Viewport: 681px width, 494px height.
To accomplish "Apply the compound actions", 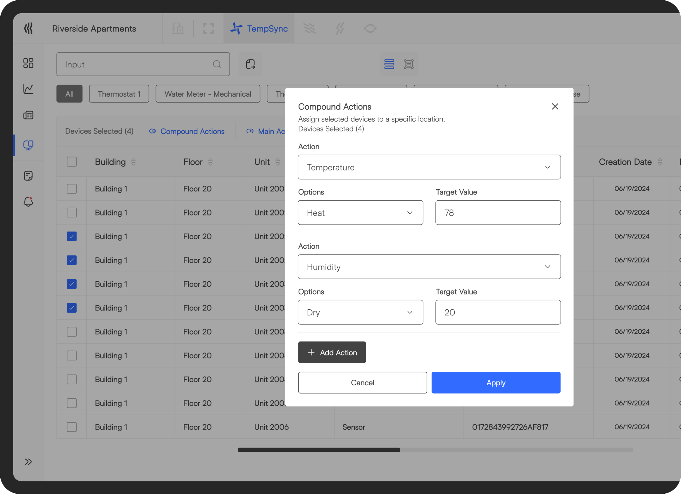I will tap(496, 382).
